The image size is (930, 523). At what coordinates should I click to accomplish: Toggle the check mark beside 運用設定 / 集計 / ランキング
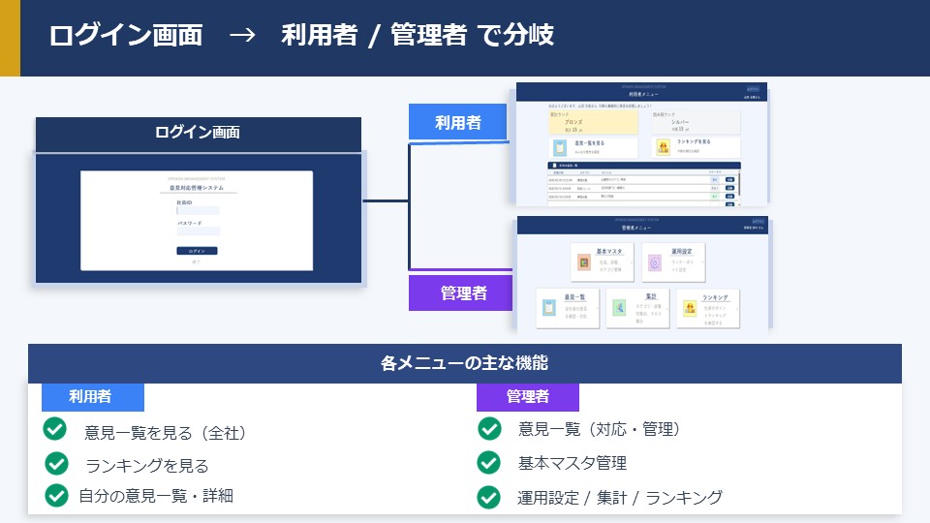[489, 497]
